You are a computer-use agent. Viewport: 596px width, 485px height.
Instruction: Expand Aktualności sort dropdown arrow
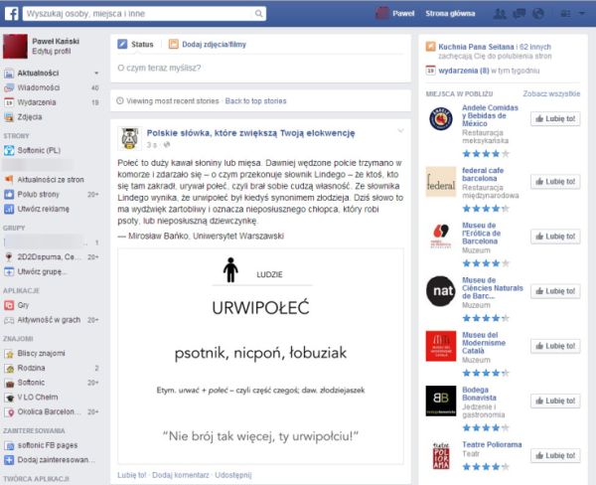96,73
